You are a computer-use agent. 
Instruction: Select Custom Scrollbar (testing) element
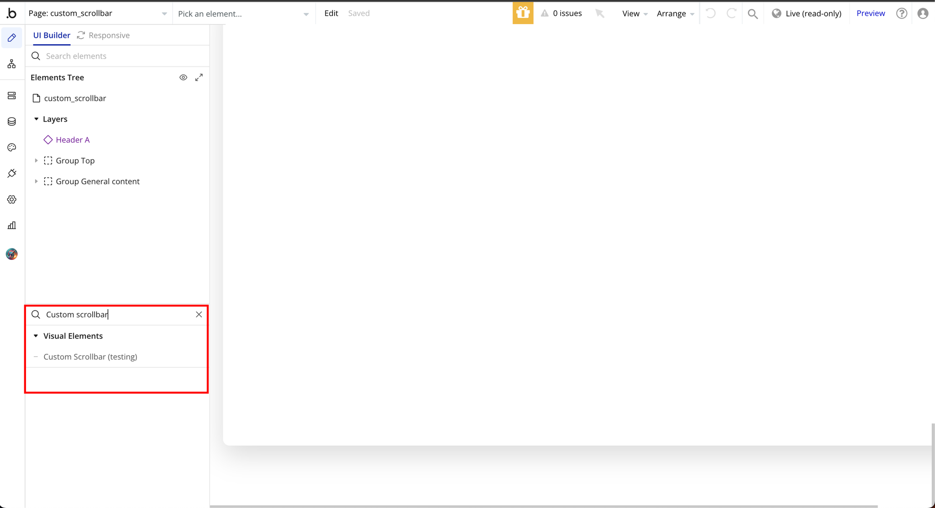[90, 357]
